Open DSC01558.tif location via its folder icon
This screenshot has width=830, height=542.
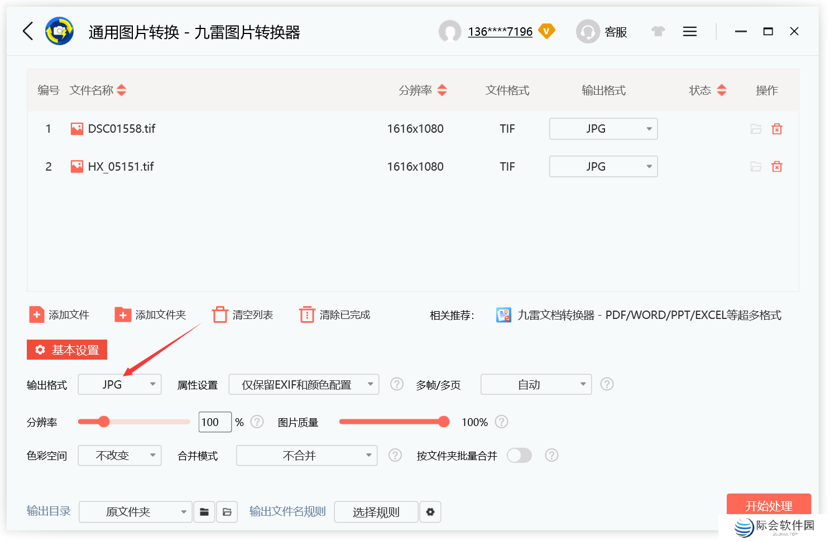756,128
